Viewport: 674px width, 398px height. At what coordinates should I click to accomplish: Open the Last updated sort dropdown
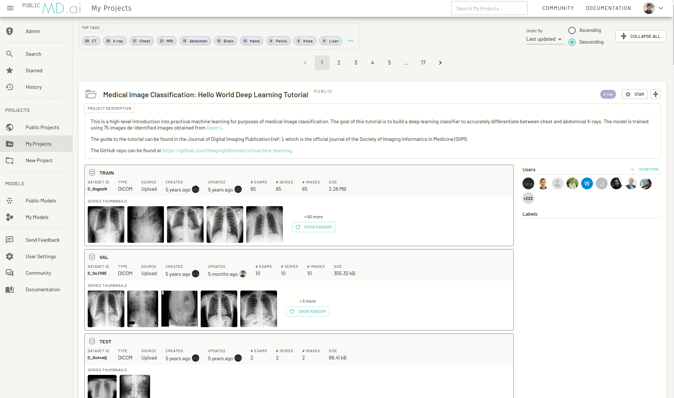pos(544,39)
